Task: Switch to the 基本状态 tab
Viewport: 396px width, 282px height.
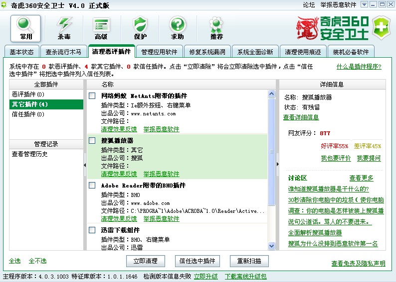Action: [22, 52]
